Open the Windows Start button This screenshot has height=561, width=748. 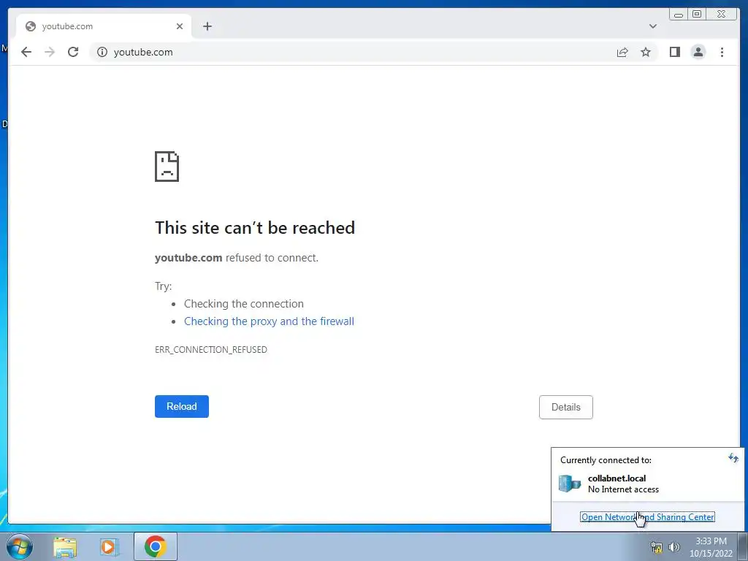[x=20, y=546]
